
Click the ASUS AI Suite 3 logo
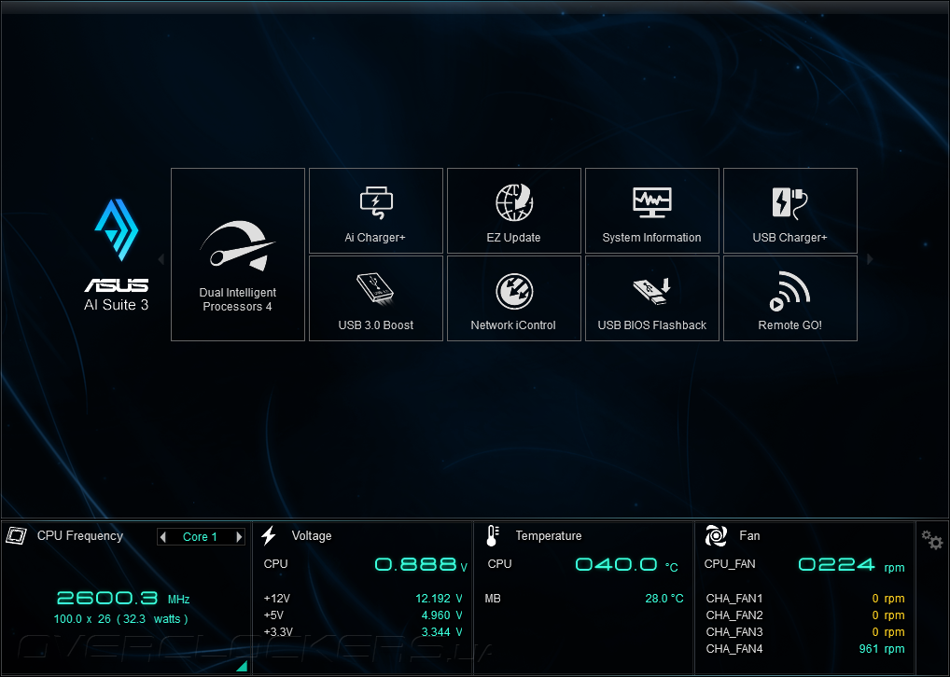pos(117,255)
